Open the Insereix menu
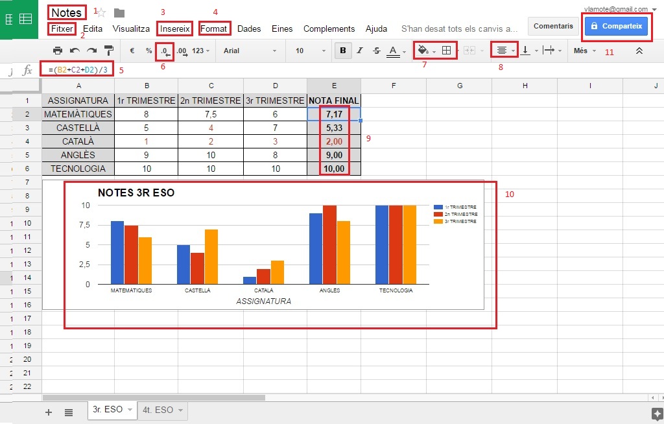 coord(175,29)
